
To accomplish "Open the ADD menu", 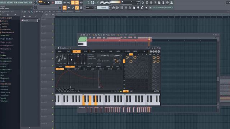I will 5,3.
